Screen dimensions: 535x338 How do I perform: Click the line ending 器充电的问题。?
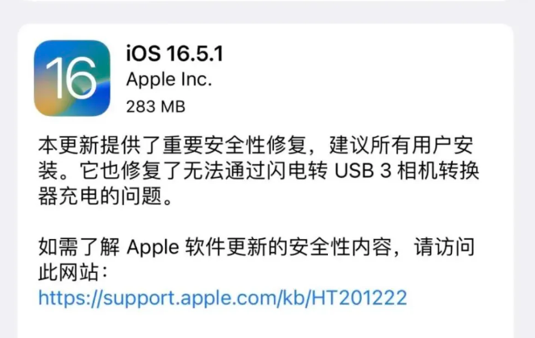[x=106, y=196]
